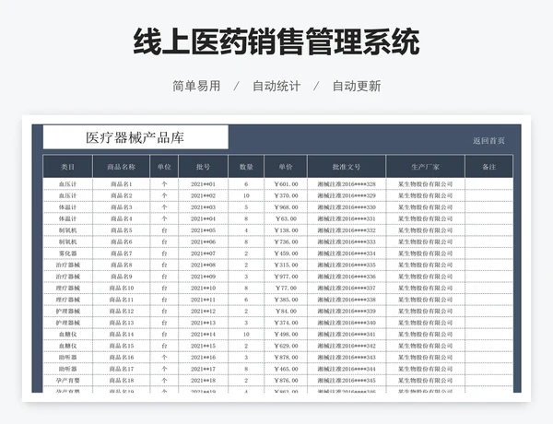Image resolution: width=553 pixels, height=424 pixels.
Task: Select the 商品名16 cell
Action: (x=121, y=358)
